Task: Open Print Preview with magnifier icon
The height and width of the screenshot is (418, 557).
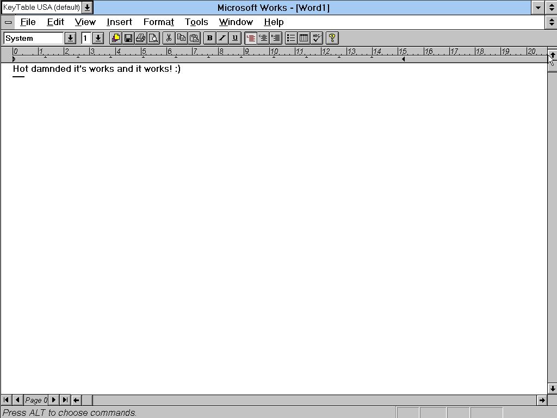Action: (153, 38)
